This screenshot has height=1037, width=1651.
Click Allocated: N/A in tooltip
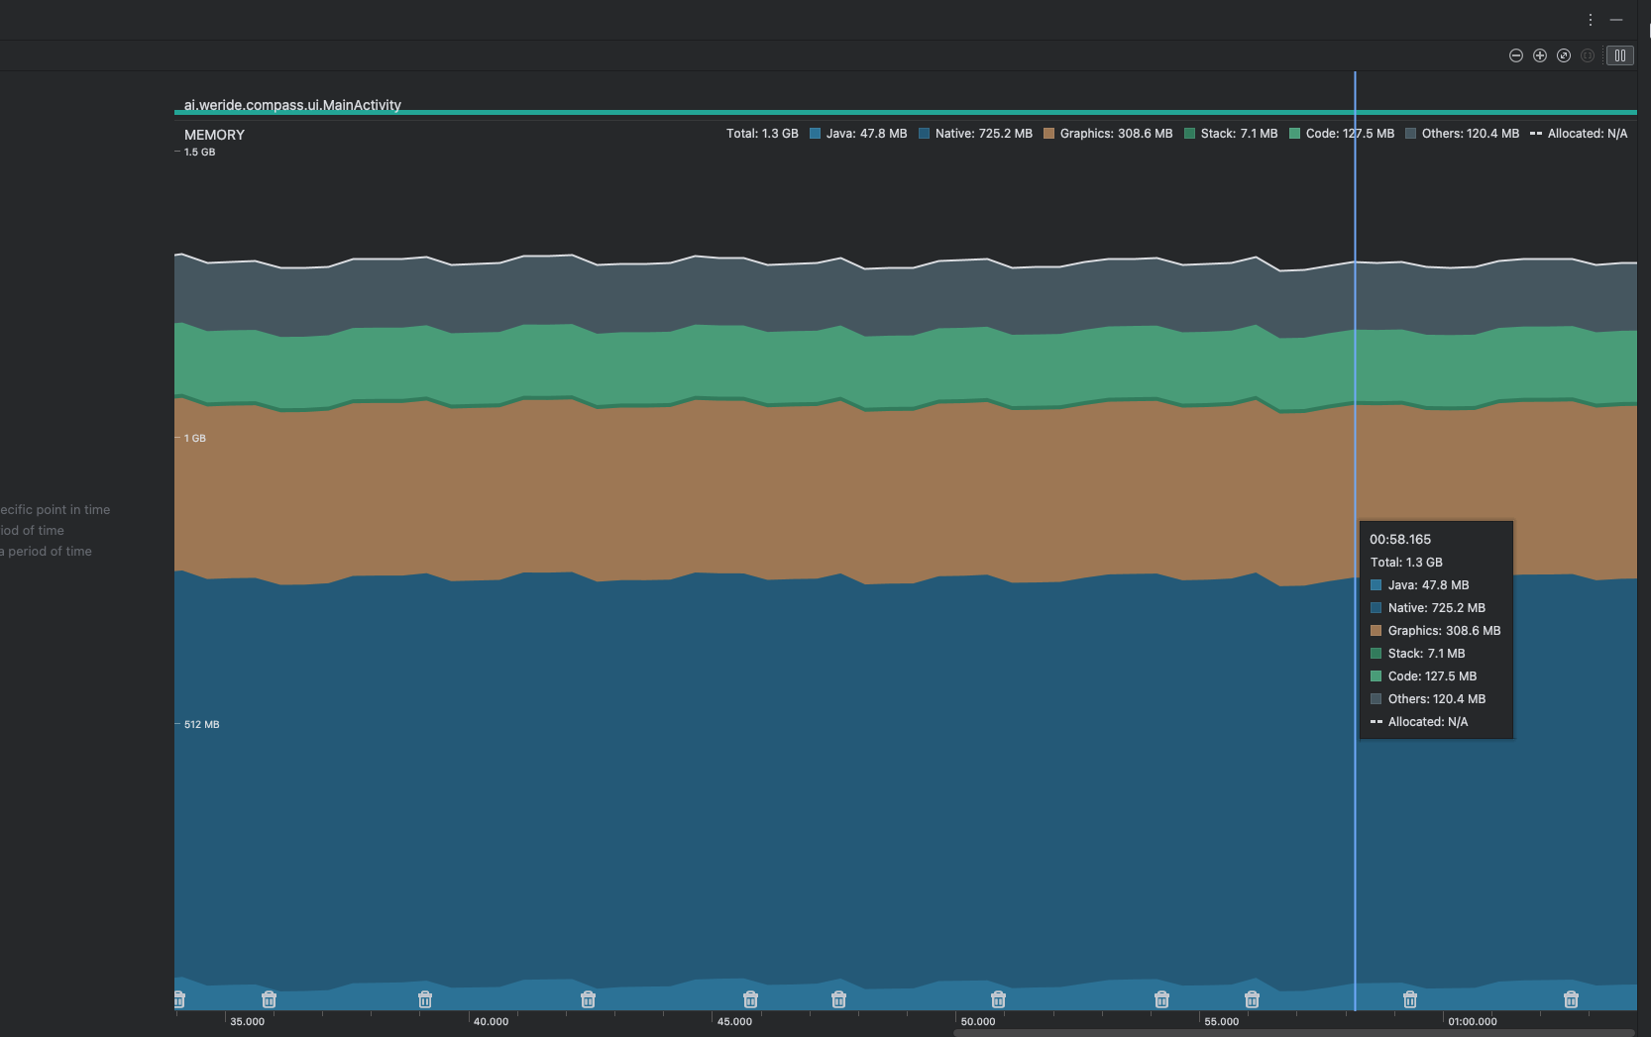[x=1428, y=722]
